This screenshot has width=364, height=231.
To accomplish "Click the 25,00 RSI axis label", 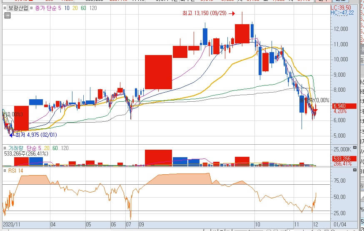I will [339, 213].
